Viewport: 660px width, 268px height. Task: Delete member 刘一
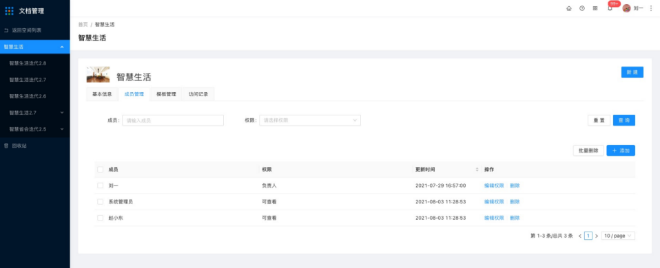515,186
